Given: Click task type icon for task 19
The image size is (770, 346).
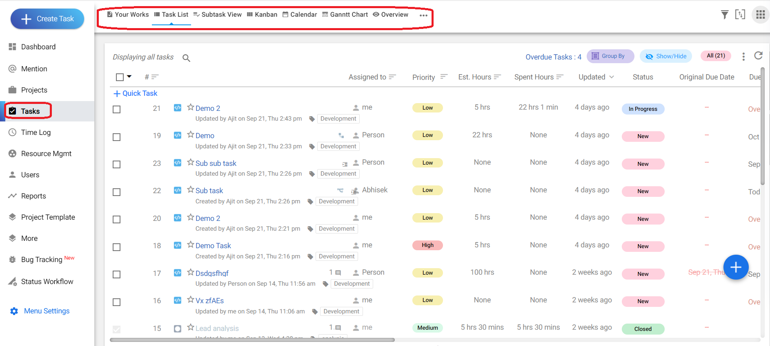Looking at the screenshot, I should [x=178, y=135].
